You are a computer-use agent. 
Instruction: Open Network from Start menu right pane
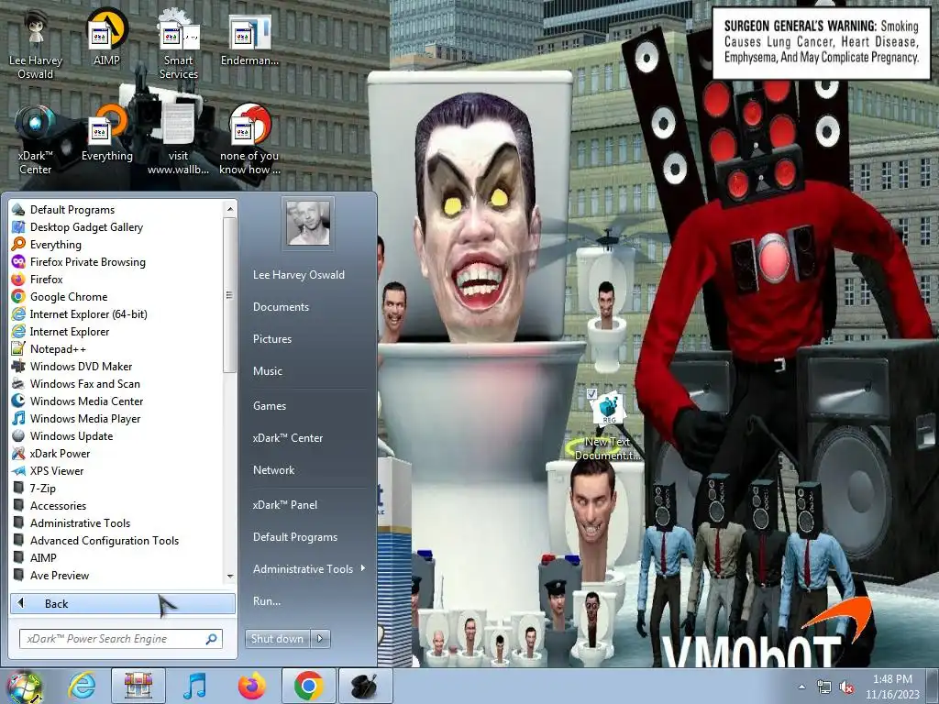273,470
